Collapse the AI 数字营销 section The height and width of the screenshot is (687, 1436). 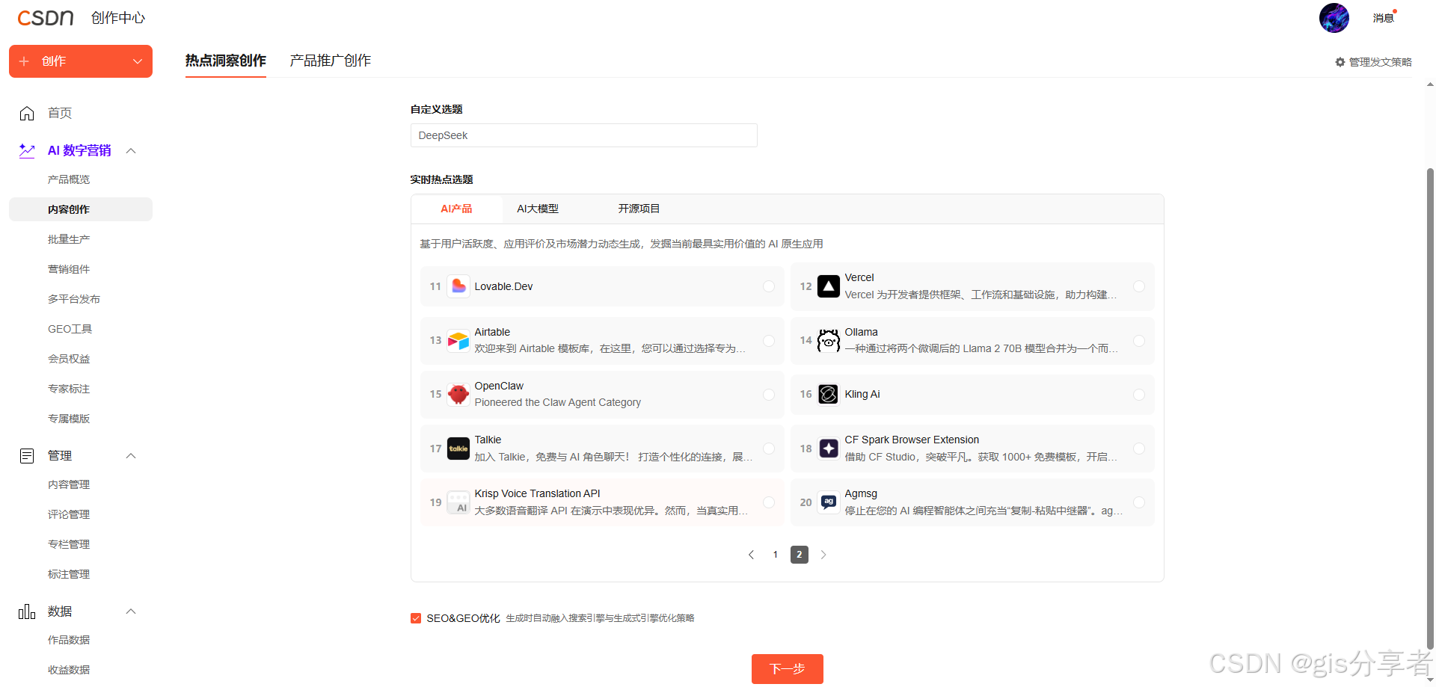point(131,151)
